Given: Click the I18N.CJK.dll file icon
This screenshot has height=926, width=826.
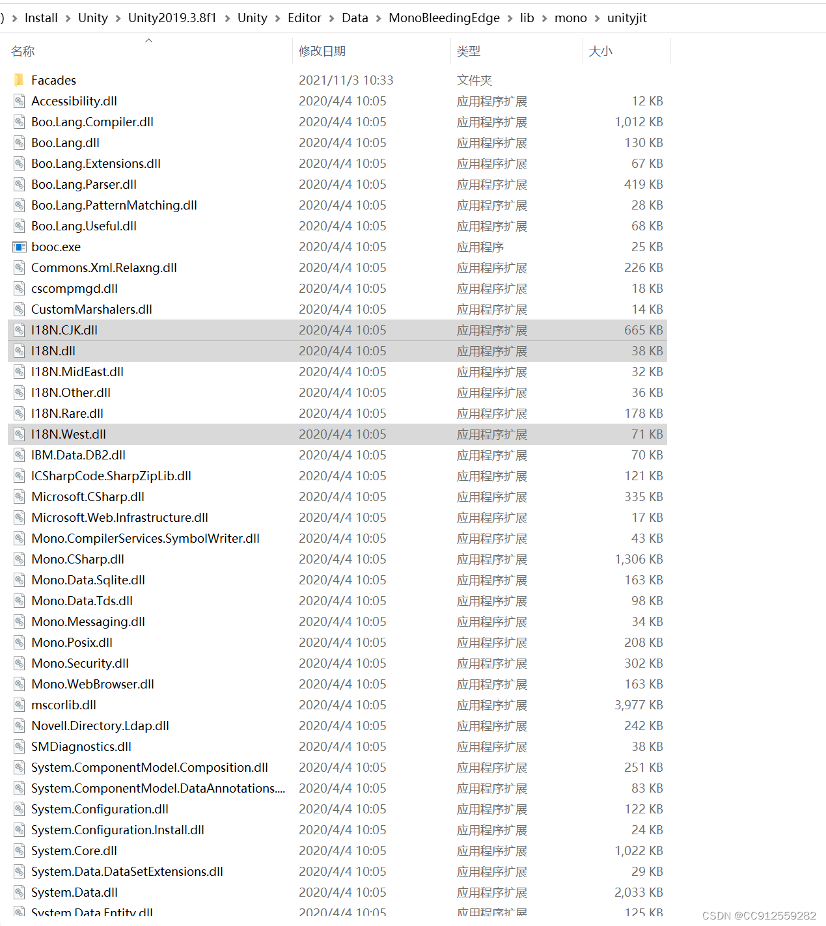Looking at the screenshot, I should pyautogui.click(x=18, y=330).
